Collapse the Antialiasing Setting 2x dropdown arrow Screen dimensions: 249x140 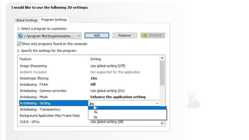(x=157, y=103)
